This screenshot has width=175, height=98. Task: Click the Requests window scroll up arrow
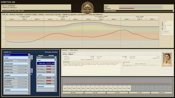pos(29,57)
